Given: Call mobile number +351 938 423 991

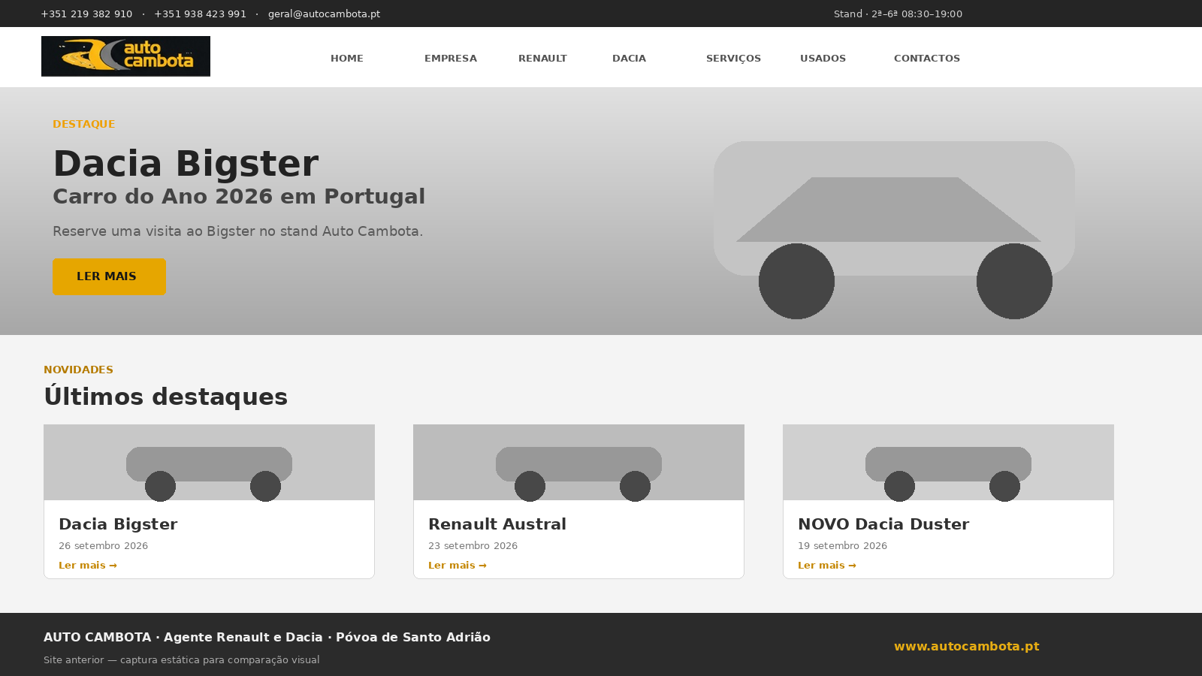Looking at the screenshot, I should point(200,14).
